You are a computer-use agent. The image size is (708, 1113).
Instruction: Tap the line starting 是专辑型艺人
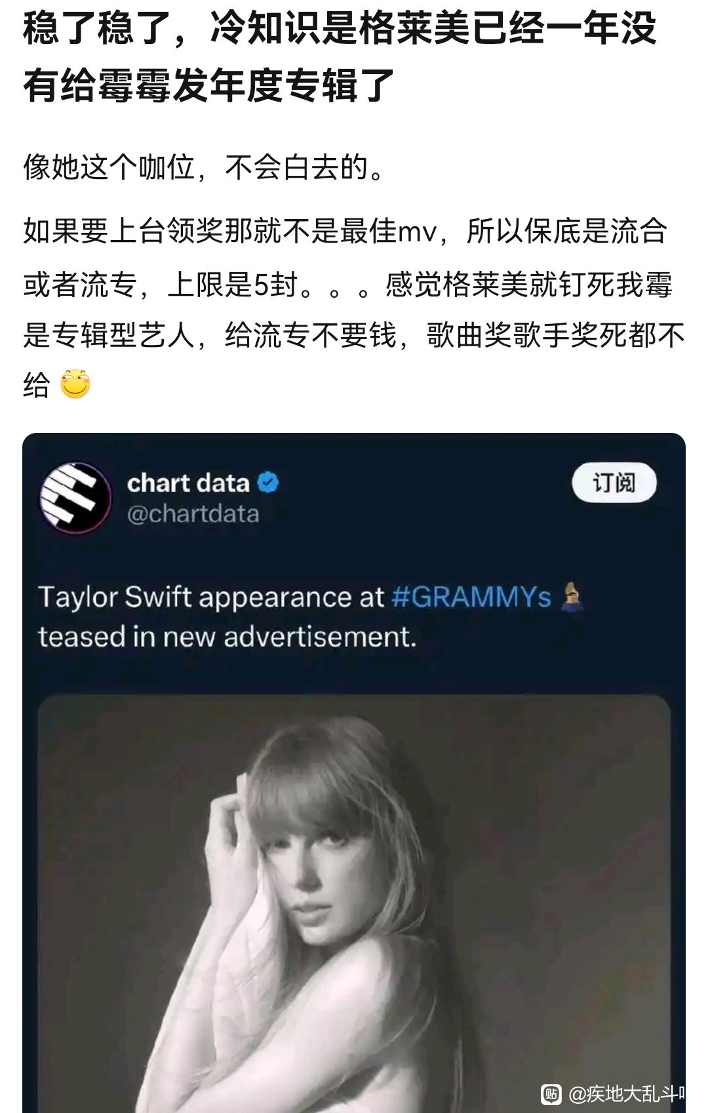[354, 335]
